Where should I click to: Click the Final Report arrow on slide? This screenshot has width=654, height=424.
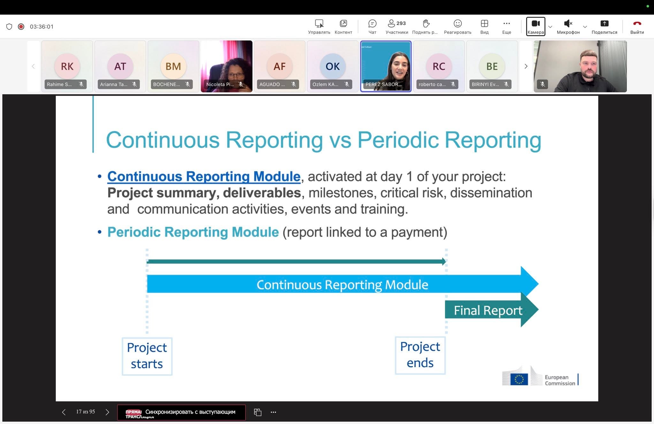(491, 310)
